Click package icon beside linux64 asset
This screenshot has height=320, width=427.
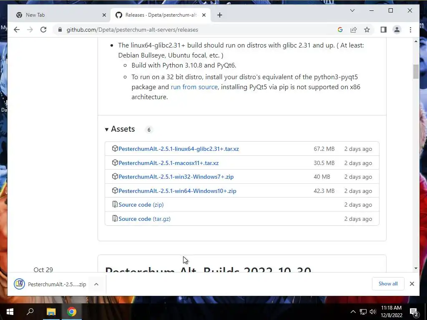(115, 149)
